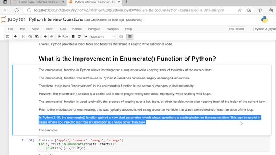276x155 pixels.
Task: Open the Help menu
Action: click(129, 29)
